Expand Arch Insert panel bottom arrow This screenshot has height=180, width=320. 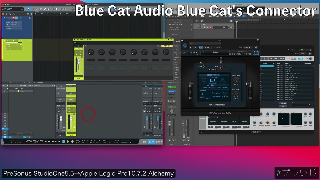tap(128, 78)
